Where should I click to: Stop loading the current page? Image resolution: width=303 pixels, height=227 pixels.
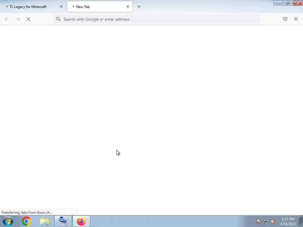(x=28, y=19)
